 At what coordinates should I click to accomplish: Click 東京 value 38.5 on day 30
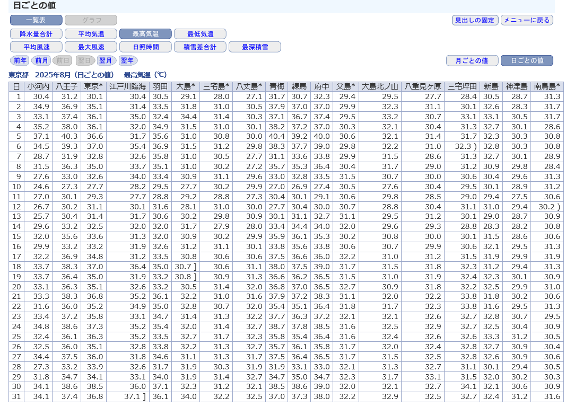95,386
